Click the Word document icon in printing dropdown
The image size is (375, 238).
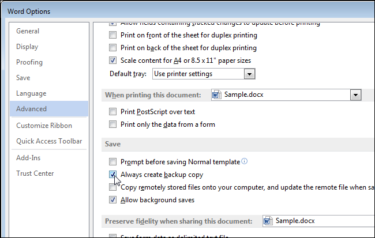coord(216,95)
